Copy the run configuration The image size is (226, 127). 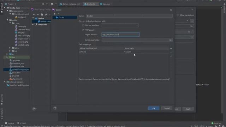coord(42,14)
